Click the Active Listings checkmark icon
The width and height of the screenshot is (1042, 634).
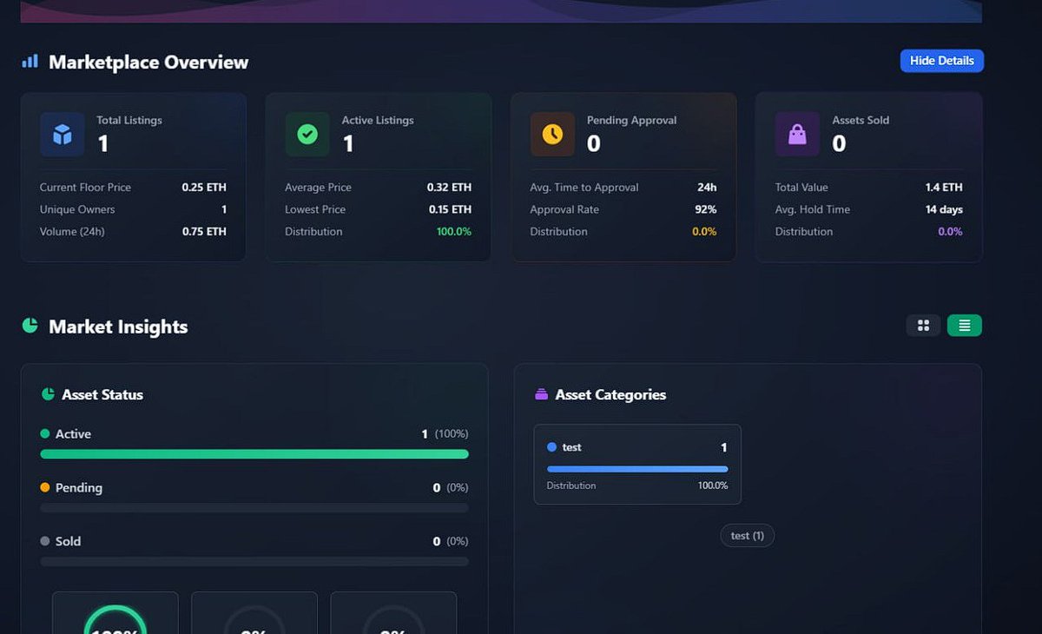pyautogui.click(x=307, y=135)
